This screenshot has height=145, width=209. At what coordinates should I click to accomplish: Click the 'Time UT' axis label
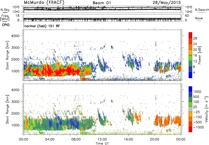[102, 143]
